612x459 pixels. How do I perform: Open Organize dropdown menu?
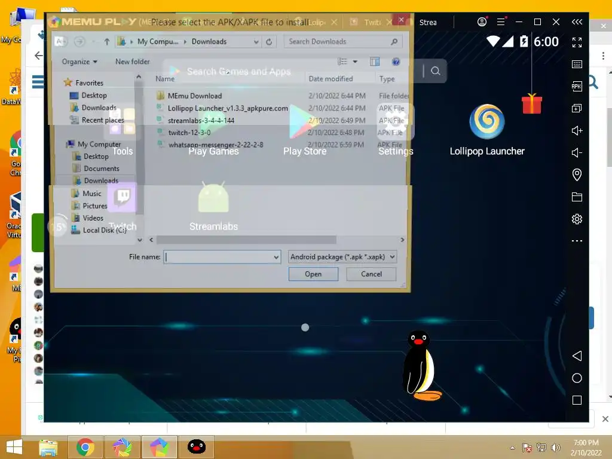tap(79, 62)
